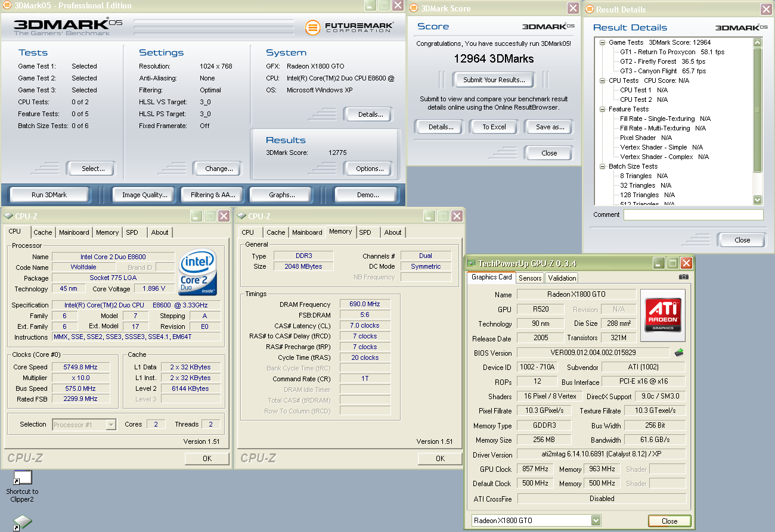
Task: Switch to CPU tab in second CPU-Z window
Action: 248,232
